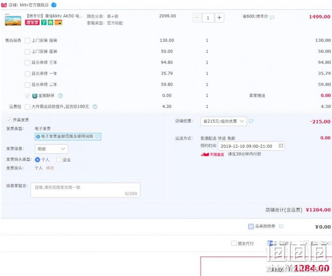Screen dimensions: 332x276
Task: Click the 省600:燃冬价 discount text
Action: pyautogui.click(x=255, y=16)
